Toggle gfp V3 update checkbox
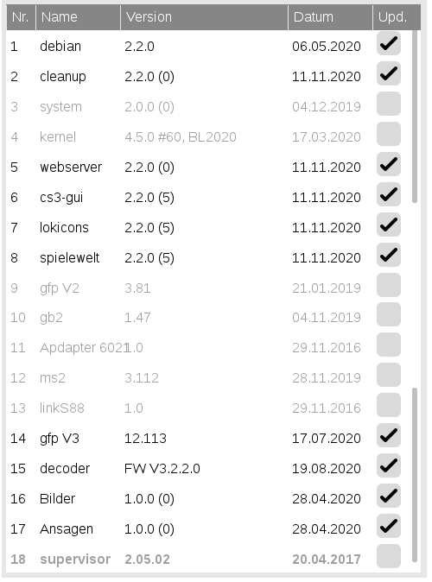Image resolution: width=432 pixels, height=582 pixels. pos(388,436)
